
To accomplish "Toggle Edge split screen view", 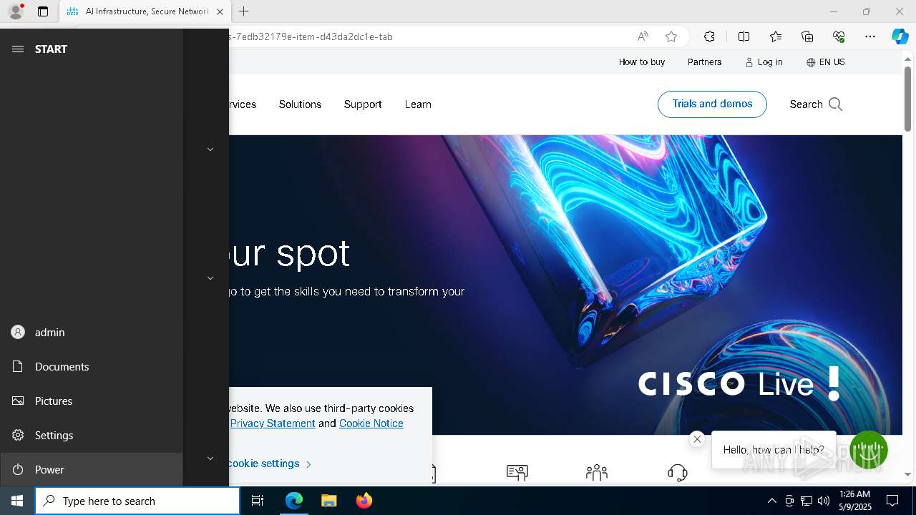I will (744, 36).
